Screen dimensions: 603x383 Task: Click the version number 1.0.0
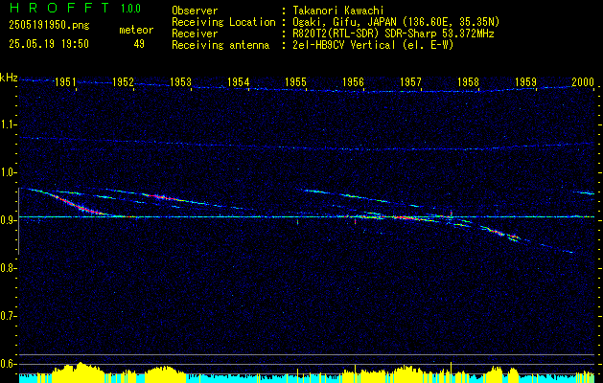point(130,9)
